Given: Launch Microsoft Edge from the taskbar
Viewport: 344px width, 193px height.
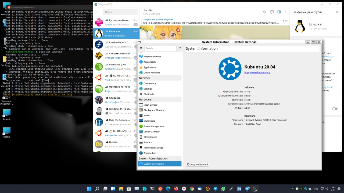Looking at the screenshot, I should coord(168,189).
